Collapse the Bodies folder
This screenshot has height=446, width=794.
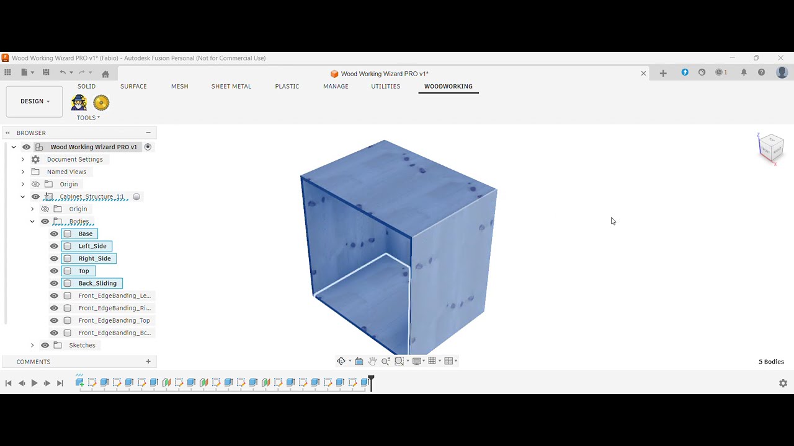(x=32, y=221)
